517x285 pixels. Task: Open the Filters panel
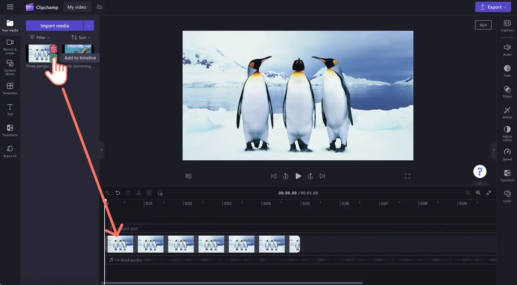point(507,92)
